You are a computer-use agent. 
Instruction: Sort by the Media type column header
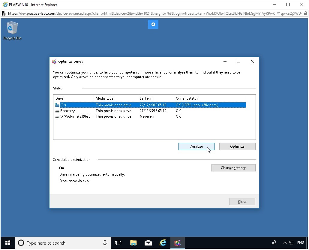click(x=116, y=98)
